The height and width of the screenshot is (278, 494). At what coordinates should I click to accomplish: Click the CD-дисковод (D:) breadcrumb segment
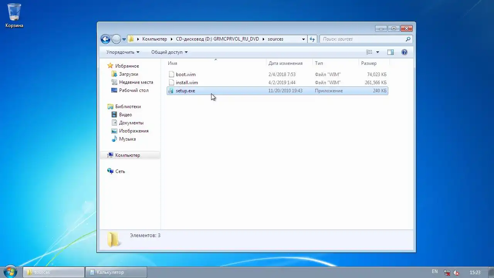click(x=217, y=39)
